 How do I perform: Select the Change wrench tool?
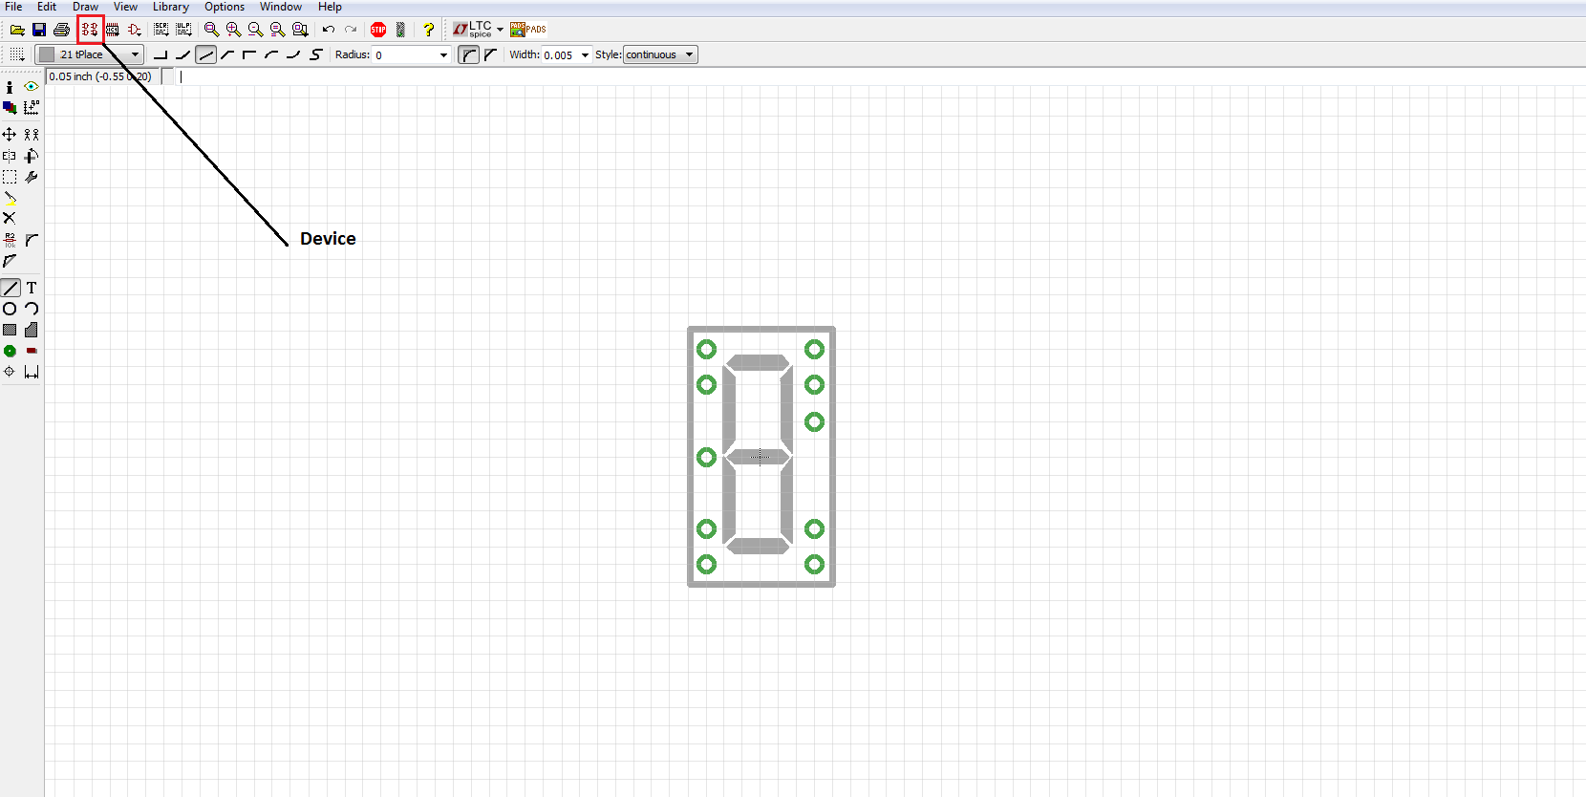click(32, 177)
